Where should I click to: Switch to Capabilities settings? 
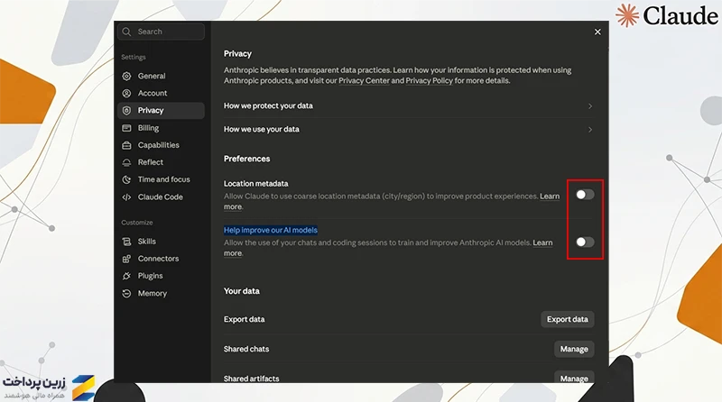point(161,145)
